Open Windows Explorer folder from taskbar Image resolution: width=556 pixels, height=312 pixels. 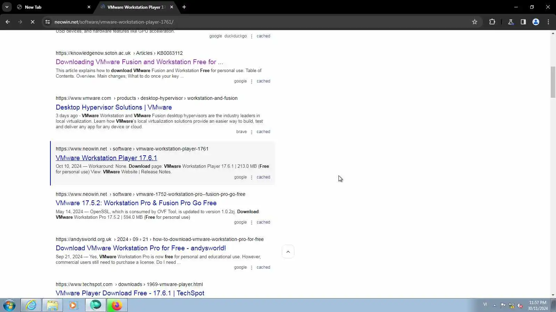(x=52, y=305)
